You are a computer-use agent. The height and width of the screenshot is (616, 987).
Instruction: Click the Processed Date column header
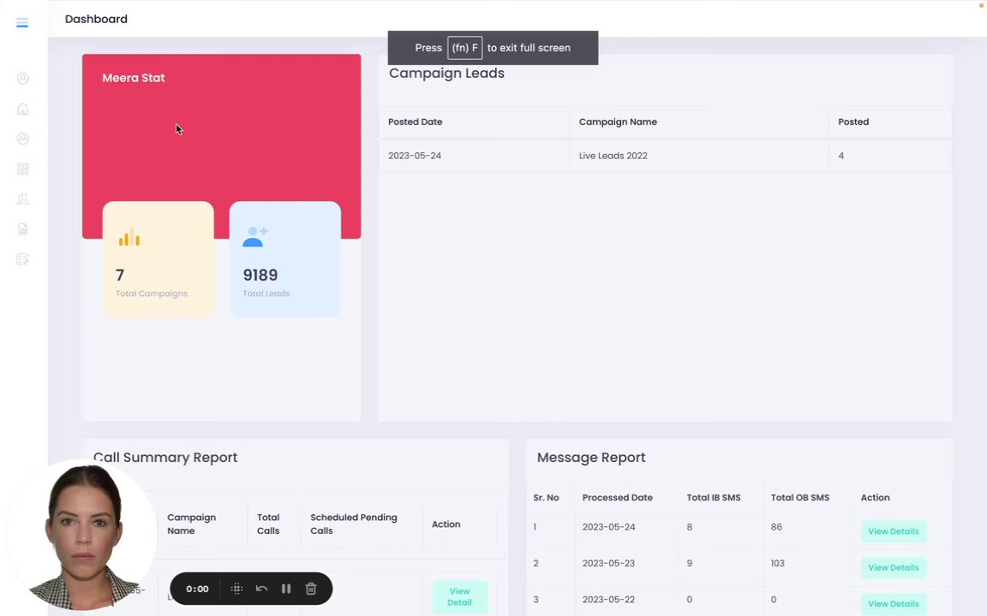618,497
